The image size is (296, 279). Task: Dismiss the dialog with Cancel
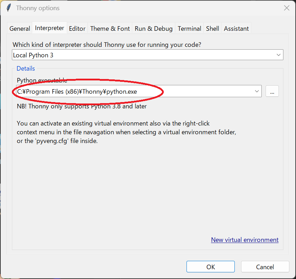(x=265, y=267)
